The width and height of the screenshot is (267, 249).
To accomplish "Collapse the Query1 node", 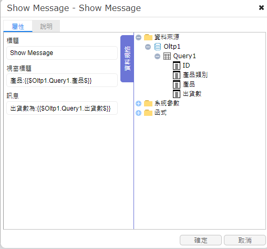I will click(x=157, y=56).
